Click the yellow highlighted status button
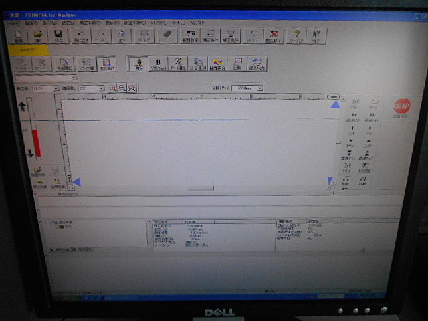 coord(28,50)
